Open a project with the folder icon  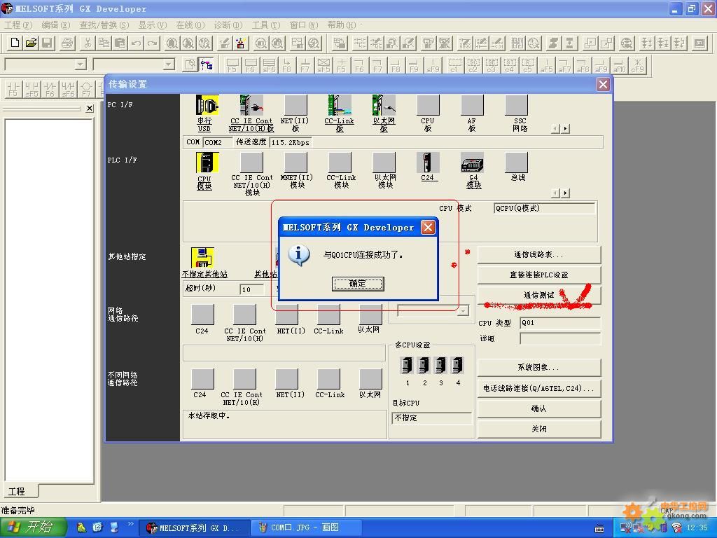pyautogui.click(x=31, y=43)
